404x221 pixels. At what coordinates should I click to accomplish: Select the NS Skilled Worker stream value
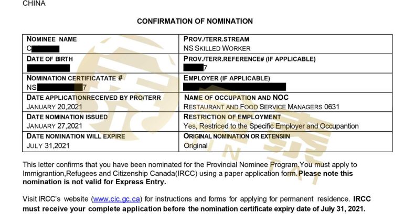217,48
